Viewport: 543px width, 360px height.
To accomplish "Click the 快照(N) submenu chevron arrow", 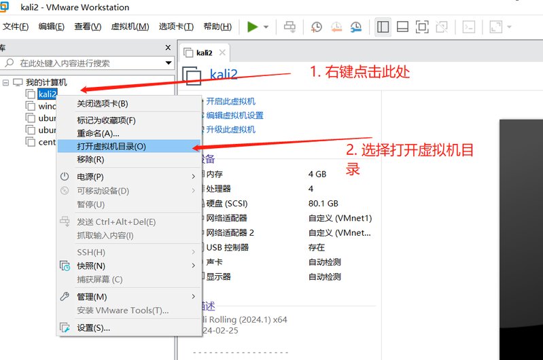I will 193,266.
